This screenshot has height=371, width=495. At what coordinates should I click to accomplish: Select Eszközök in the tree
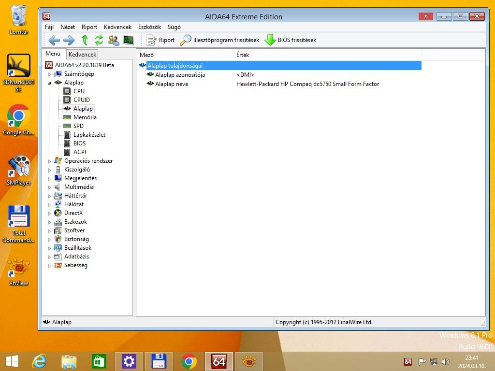(75, 222)
